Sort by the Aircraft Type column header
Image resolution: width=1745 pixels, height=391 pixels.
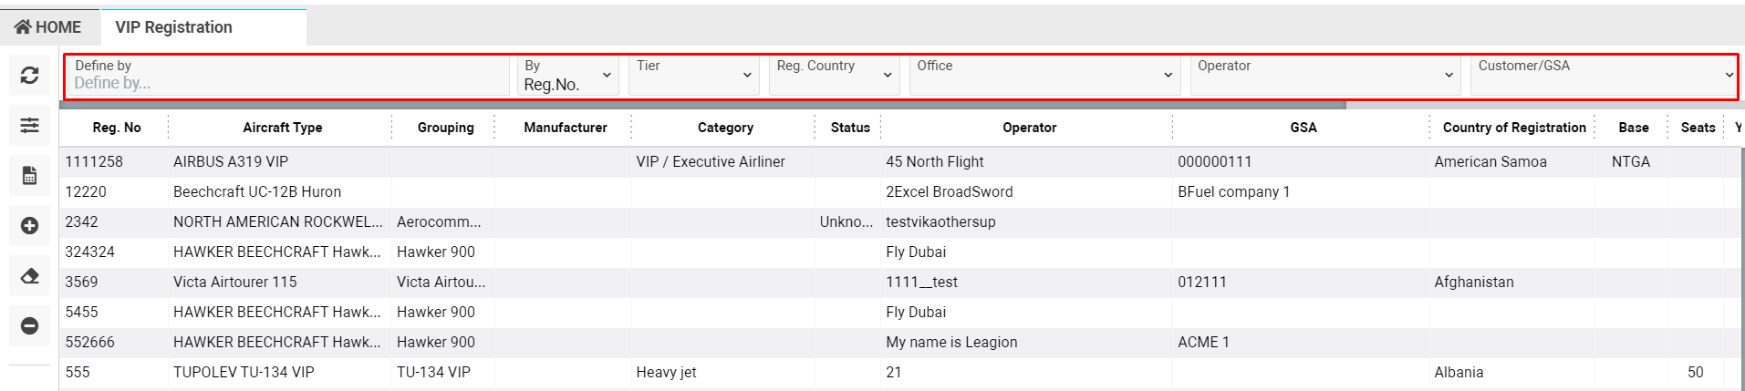(283, 128)
